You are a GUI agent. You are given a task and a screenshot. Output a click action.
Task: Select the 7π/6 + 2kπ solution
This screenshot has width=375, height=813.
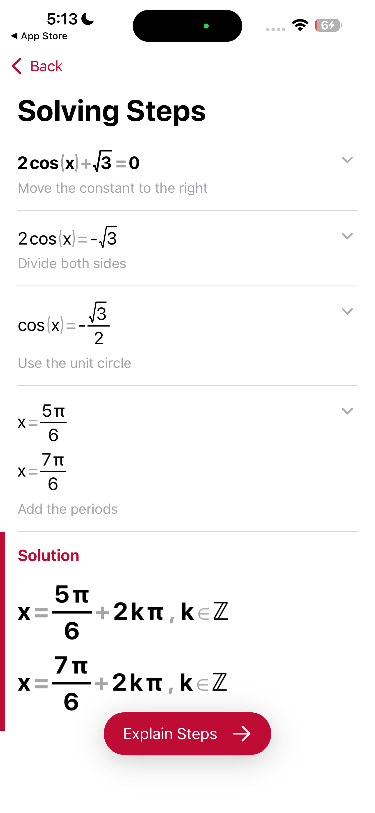point(122,683)
